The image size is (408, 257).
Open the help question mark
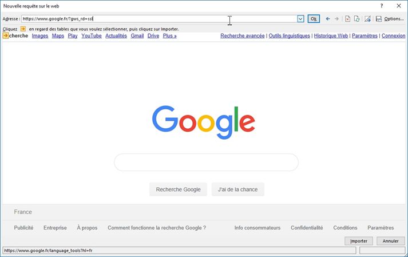coord(382,6)
